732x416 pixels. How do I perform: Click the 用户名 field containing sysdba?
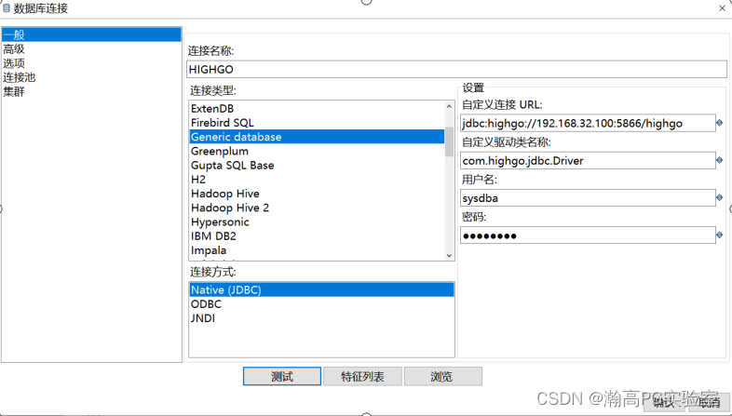[588, 197]
